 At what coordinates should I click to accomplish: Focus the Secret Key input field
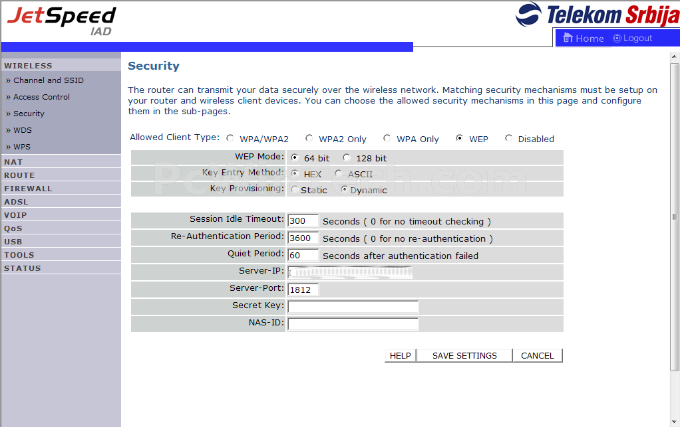(353, 307)
